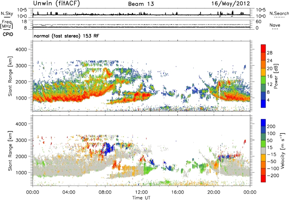Click the 'Nave' legend label
The image size is (289, 200).
coord(275,25)
